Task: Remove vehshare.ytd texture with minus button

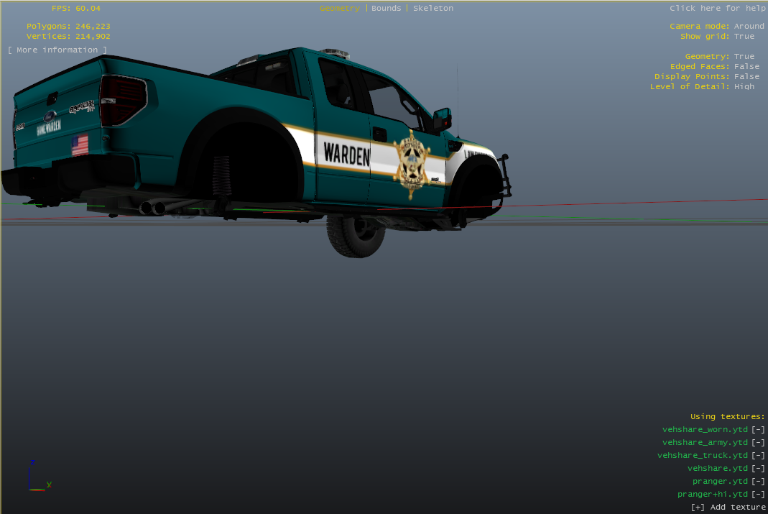Action: click(758, 469)
